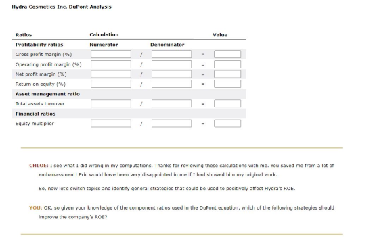Viewport: 379px width, 246px height.
Task: Click the Gross profit margin denominator field
Action: coord(171,54)
